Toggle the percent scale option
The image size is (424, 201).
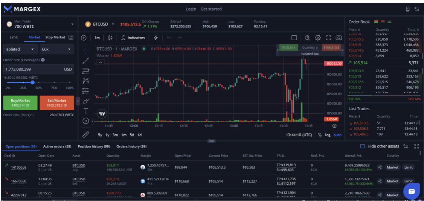(320, 135)
